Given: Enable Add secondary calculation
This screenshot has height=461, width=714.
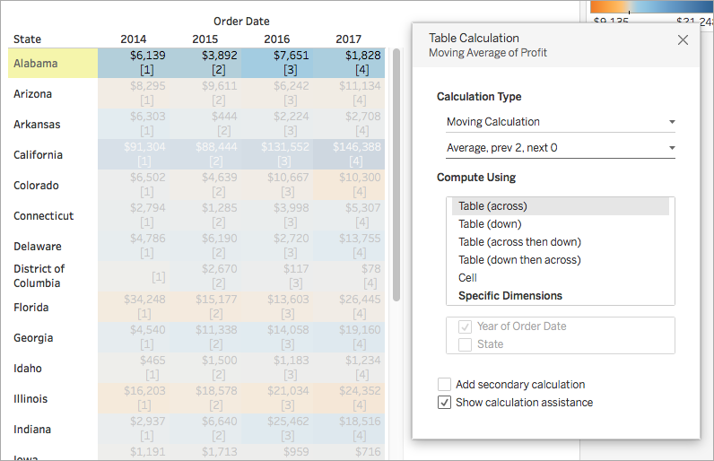Looking at the screenshot, I should pyautogui.click(x=444, y=385).
